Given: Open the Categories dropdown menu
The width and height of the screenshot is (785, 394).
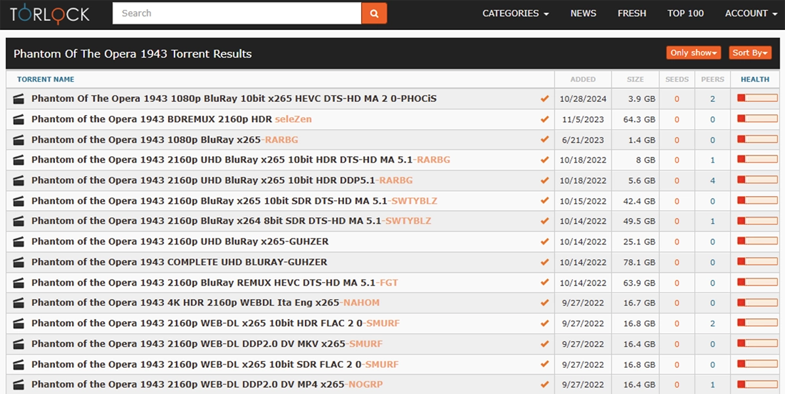Looking at the screenshot, I should [515, 13].
